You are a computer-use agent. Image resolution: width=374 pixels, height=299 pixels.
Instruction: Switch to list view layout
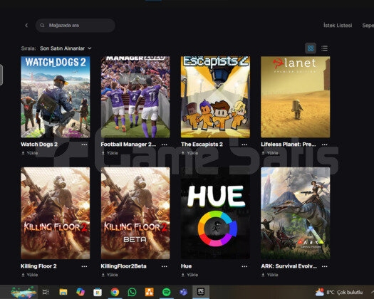[324, 48]
